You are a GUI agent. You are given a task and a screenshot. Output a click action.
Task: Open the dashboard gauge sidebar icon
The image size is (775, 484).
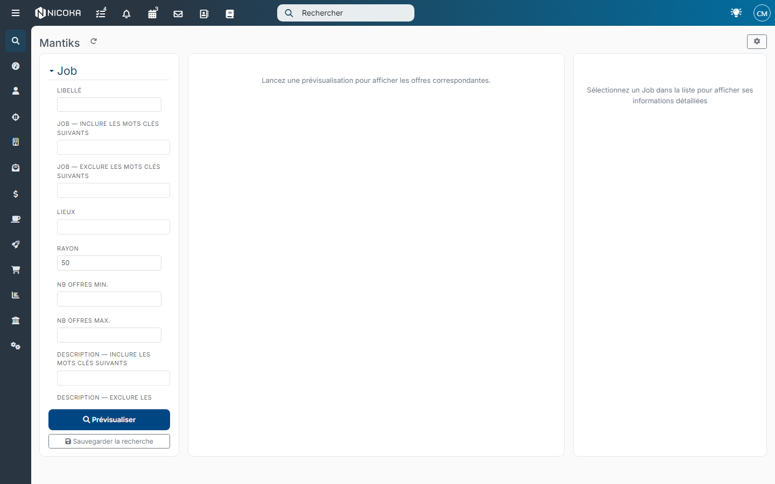(16, 66)
